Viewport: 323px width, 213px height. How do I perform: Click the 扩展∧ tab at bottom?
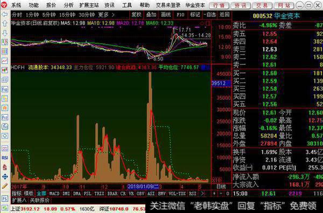pyautogui.click(x=19, y=200)
